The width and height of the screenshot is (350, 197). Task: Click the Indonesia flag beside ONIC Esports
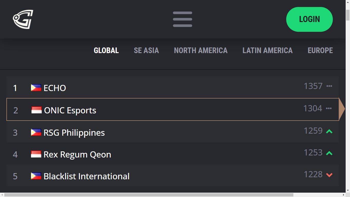pos(36,110)
